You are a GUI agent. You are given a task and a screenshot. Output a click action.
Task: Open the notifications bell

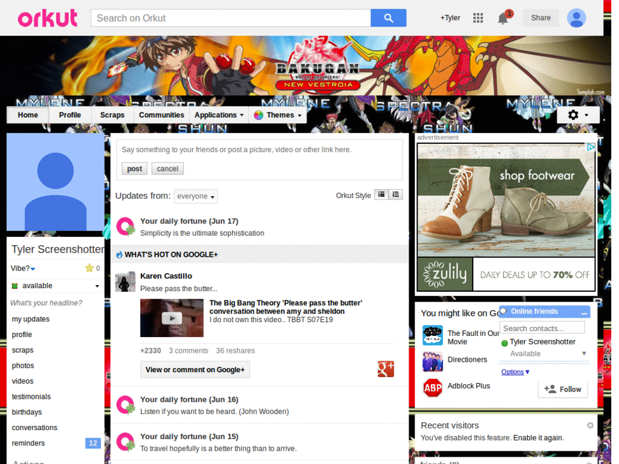pos(502,18)
